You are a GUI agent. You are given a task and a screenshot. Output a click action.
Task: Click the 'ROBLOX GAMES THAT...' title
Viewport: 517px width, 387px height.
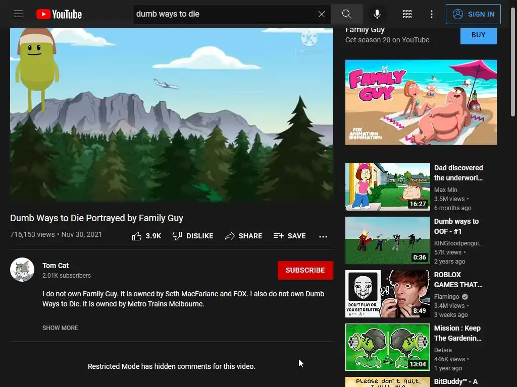coord(458,280)
